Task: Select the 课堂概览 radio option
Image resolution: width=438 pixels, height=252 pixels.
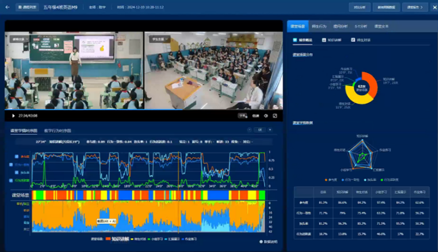Action: 296,39
